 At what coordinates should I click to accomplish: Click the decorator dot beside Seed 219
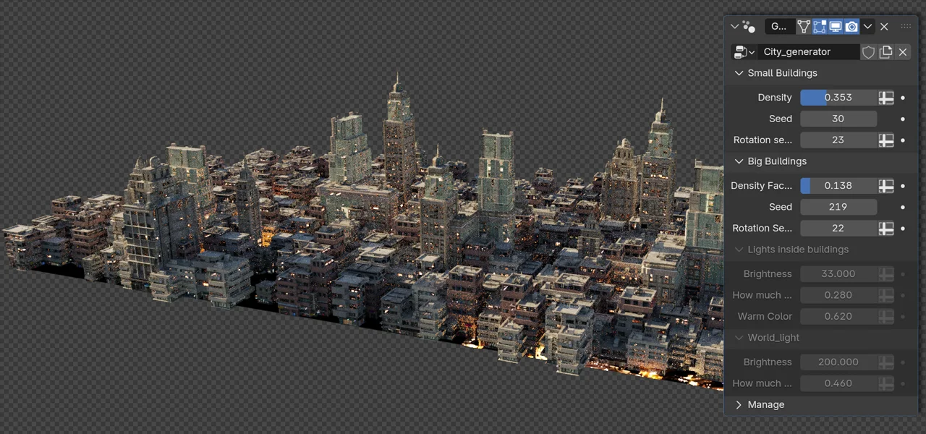point(902,207)
